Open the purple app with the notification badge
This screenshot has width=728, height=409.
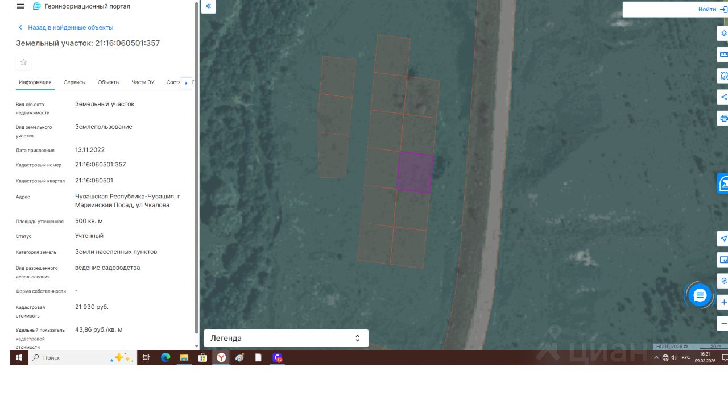(277, 357)
